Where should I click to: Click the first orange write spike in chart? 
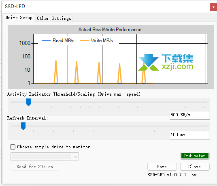tap(56, 72)
